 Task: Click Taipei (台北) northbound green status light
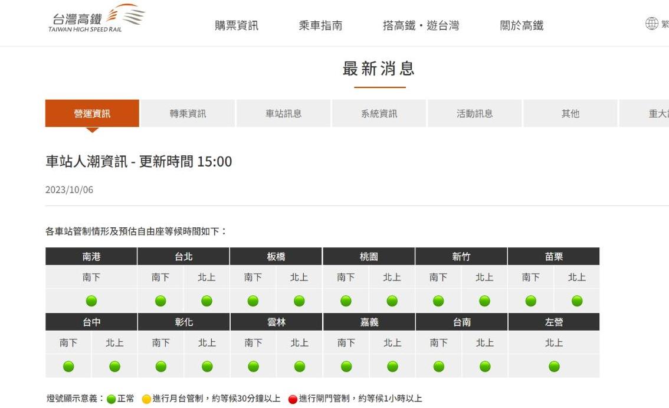point(206,301)
